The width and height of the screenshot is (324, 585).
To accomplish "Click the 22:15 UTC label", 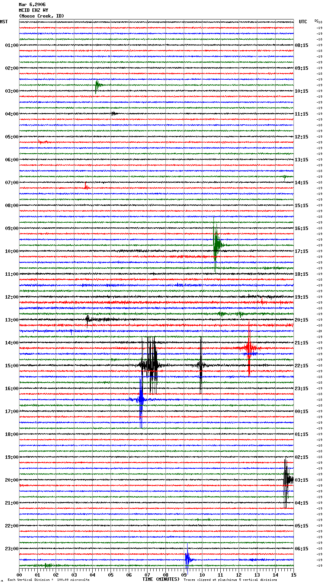I will 302,366.
